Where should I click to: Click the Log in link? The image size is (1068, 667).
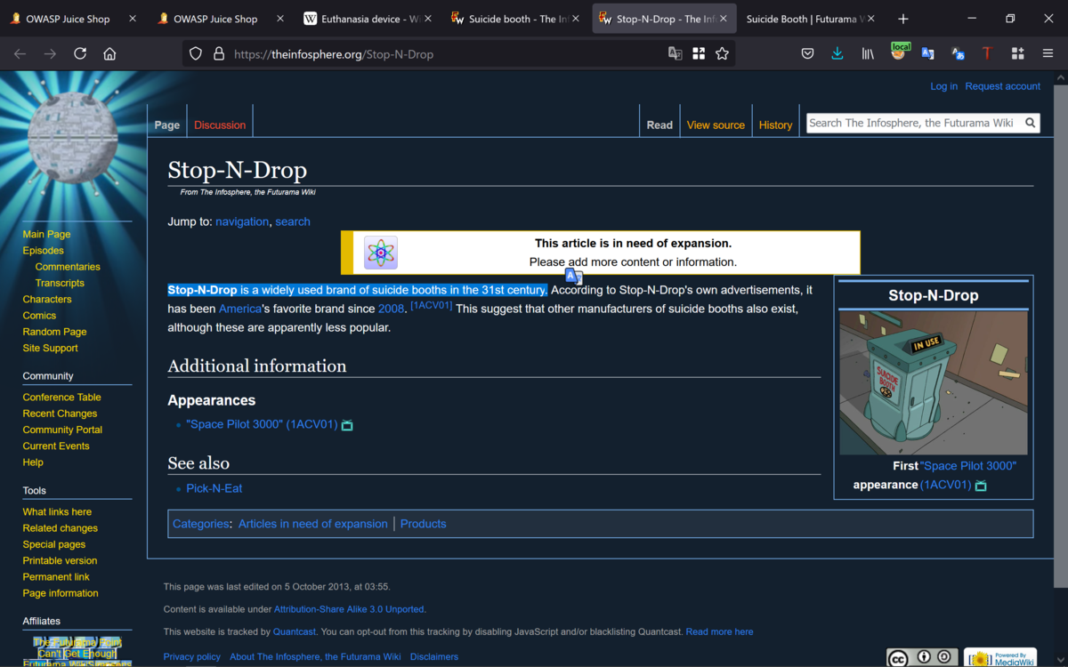[943, 86]
